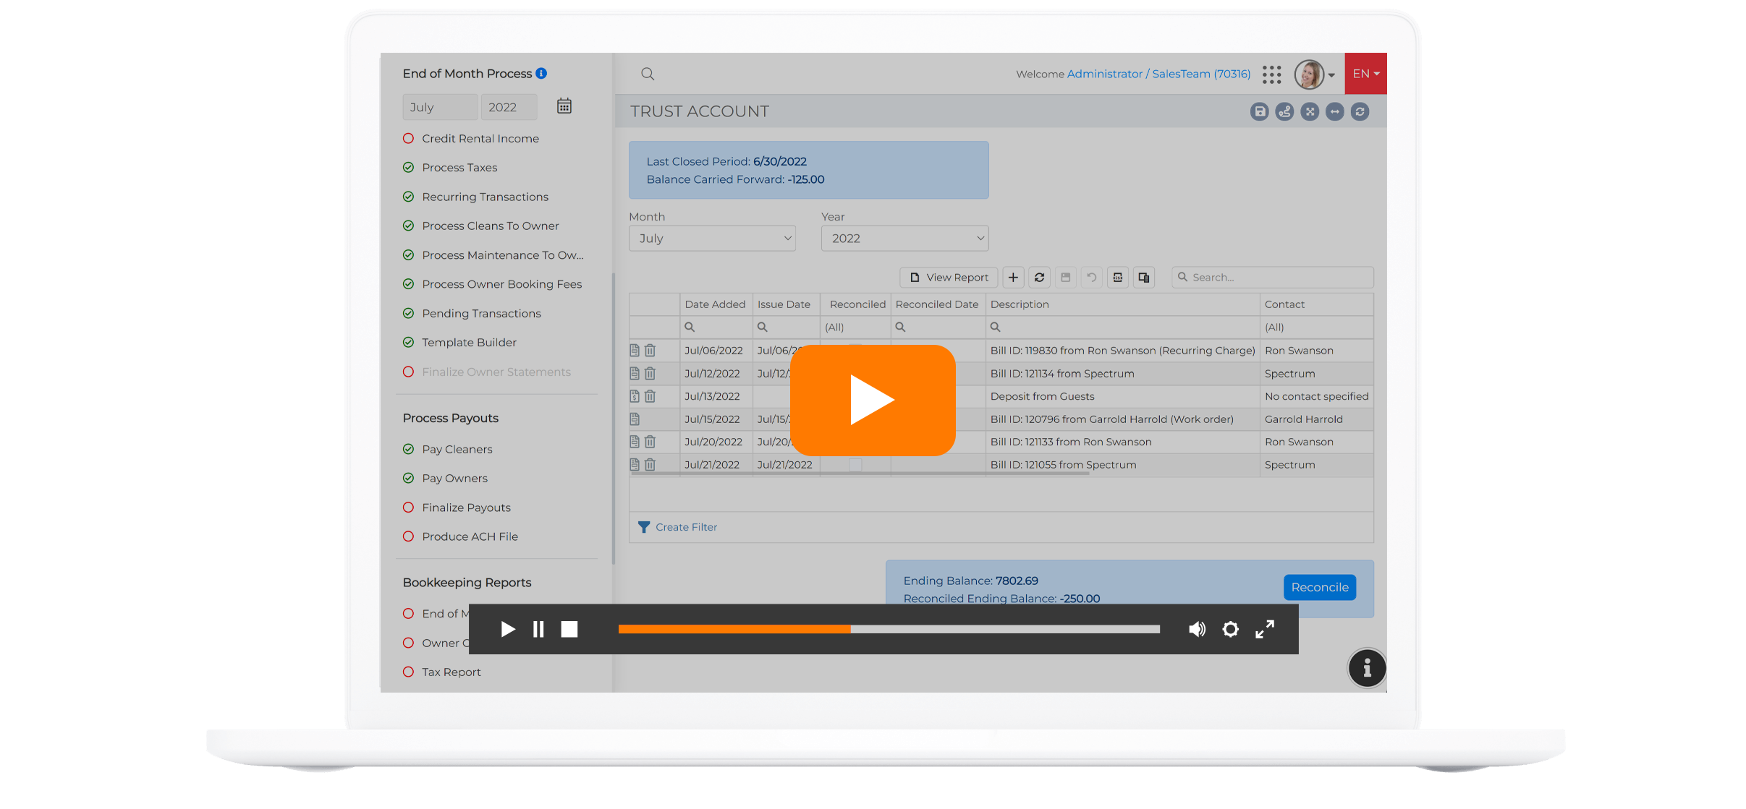Screen dimensions: 1746x809
Task: Export the grid to XLSX
Action: [x=1118, y=278]
